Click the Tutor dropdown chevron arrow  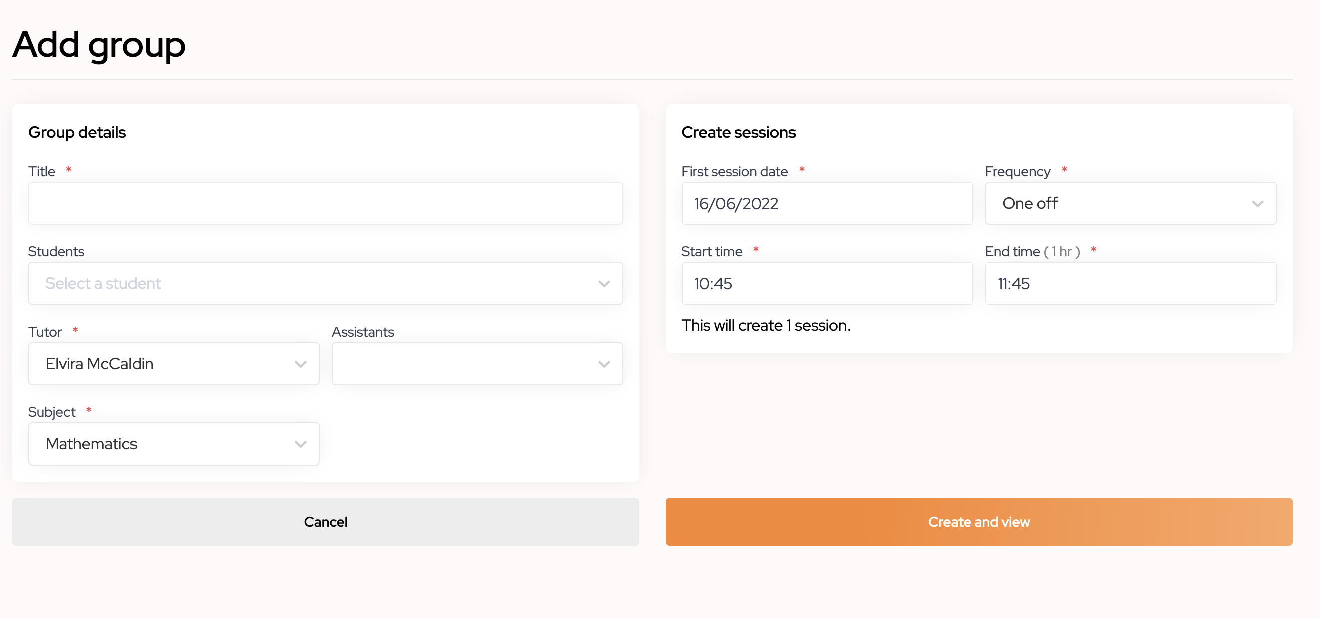[x=300, y=364]
